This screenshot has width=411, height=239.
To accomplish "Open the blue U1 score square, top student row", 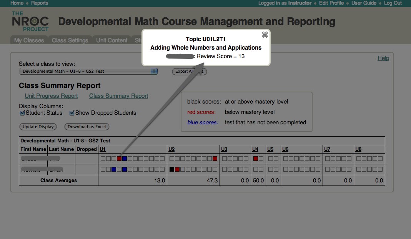I will click(125, 159).
